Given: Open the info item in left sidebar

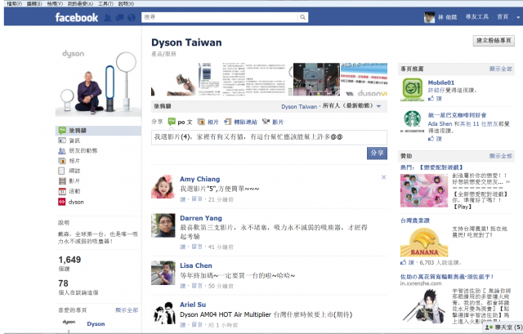Looking at the screenshot, I should pos(74,140).
